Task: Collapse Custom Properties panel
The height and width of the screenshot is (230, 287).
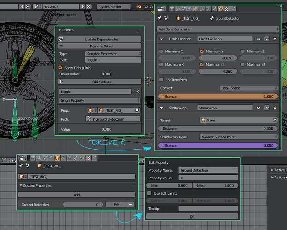Action: pyautogui.click(x=21, y=185)
